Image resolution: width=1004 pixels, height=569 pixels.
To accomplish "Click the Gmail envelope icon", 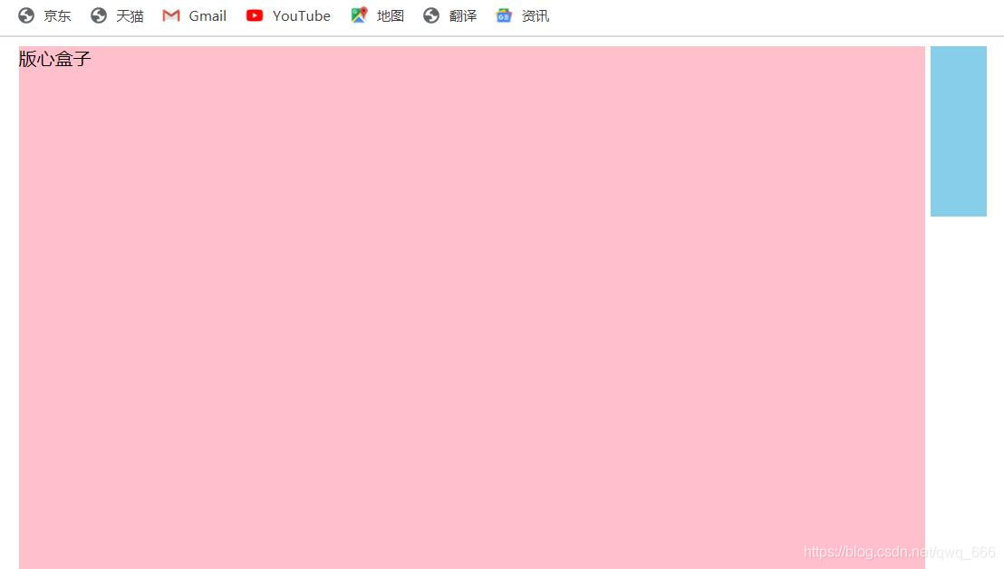I will pos(171,16).
